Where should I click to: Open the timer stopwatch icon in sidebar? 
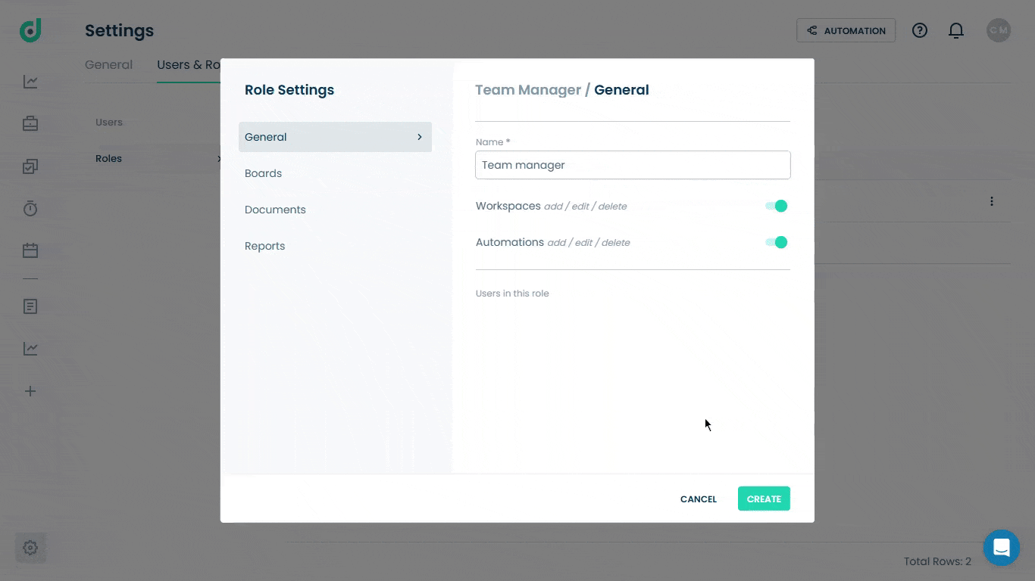(x=30, y=208)
